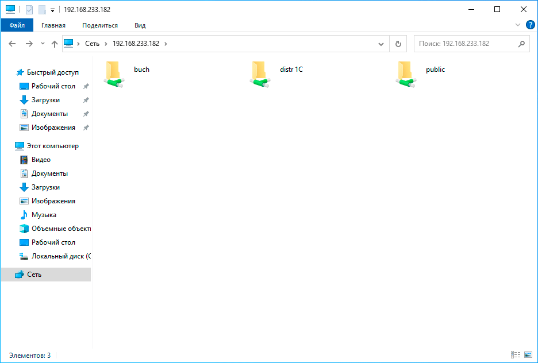Click pin icon next to Изображения
The height and width of the screenshot is (363, 538).
[86, 128]
